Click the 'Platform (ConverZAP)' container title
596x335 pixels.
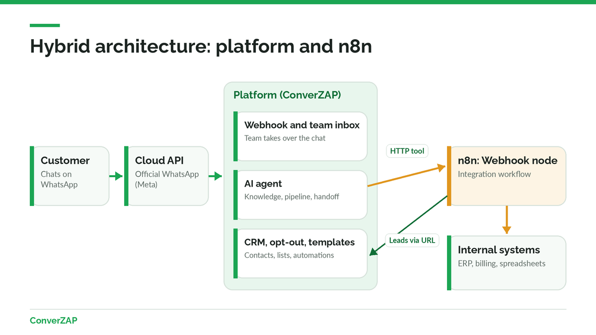[x=288, y=95]
